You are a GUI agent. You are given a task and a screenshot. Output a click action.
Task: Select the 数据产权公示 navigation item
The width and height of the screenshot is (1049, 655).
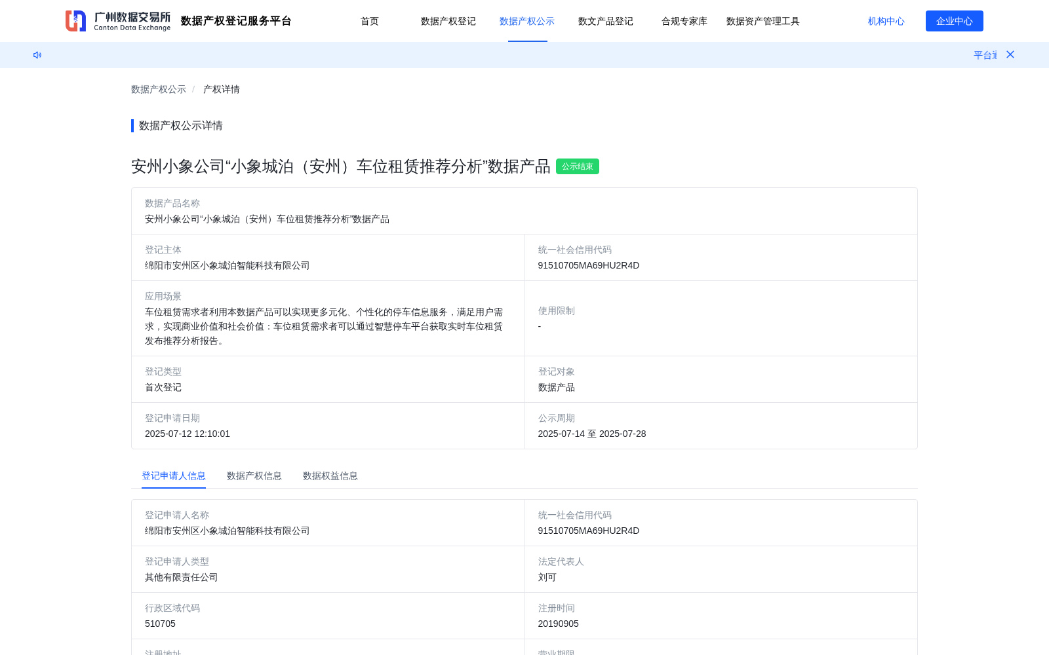point(527,21)
